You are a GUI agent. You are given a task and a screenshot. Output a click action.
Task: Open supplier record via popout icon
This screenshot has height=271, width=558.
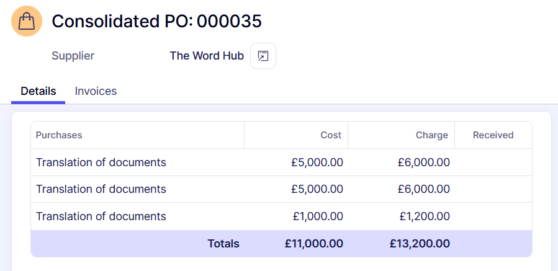pos(263,56)
